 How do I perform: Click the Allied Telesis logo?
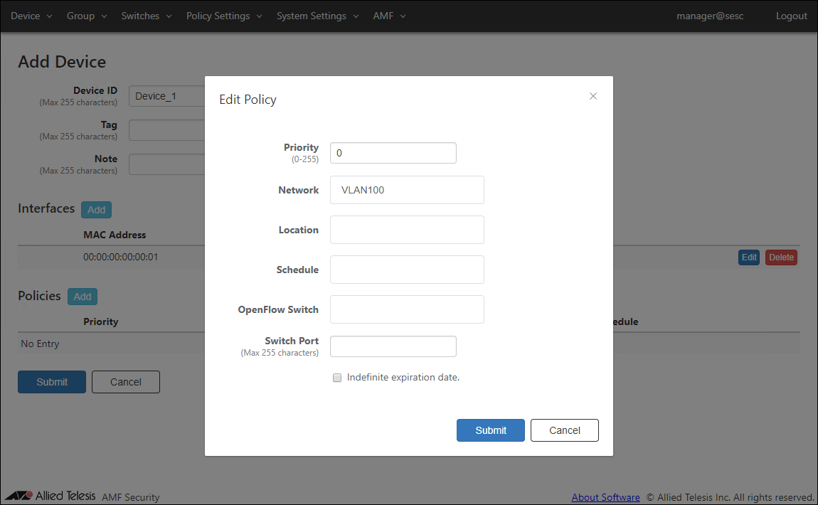click(51, 496)
